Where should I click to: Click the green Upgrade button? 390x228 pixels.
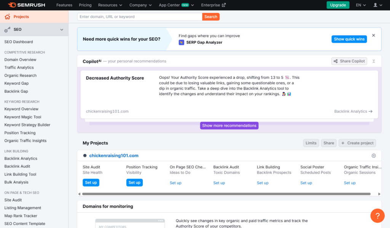click(x=338, y=5)
